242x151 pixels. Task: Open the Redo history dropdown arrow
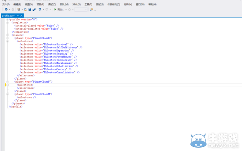coord(50,10)
